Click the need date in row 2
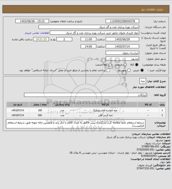Screen dimensions: 172x189 (x=18, y=115)
